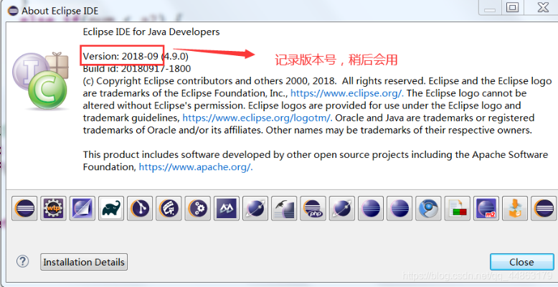Click the twin-peaks Mylyn plugin icon
The image size is (558, 287).
click(226, 208)
